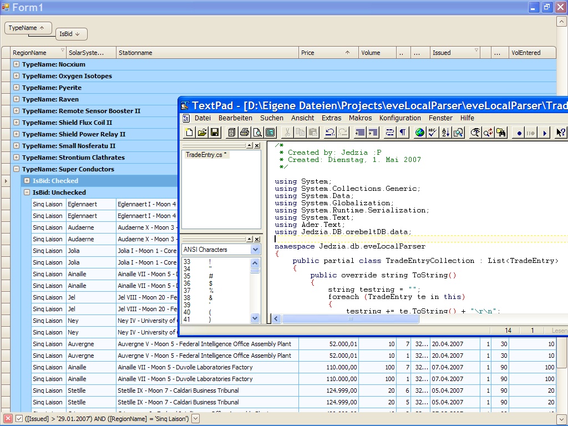
Task: Expand the TypeName: Nocxium group
Action: pos(16,64)
